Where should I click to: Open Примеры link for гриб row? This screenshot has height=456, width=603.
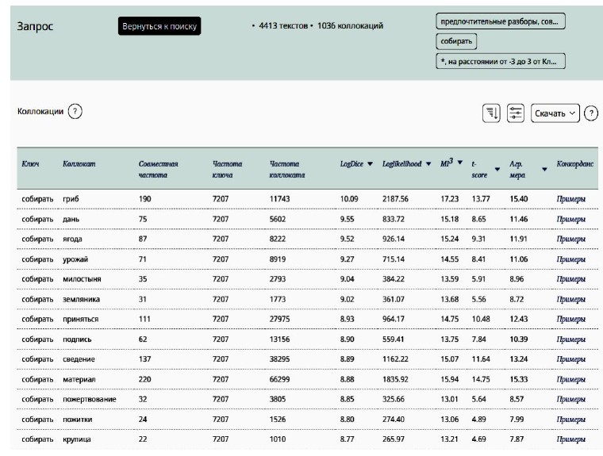click(571, 198)
